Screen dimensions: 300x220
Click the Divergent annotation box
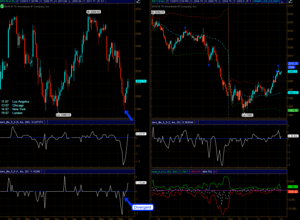tap(142, 207)
